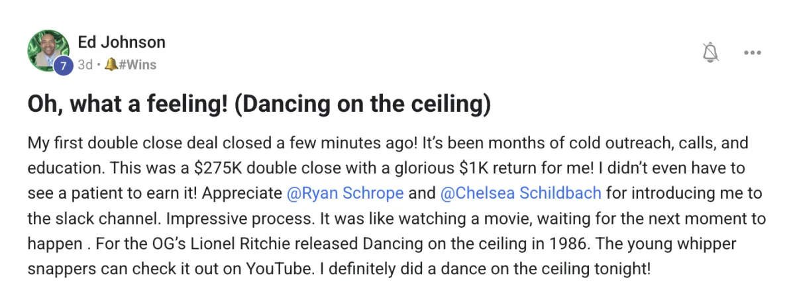This screenshot has height=290, width=795.
Task: Click the @Chelsea Schildbach mention
Action: click(521, 193)
